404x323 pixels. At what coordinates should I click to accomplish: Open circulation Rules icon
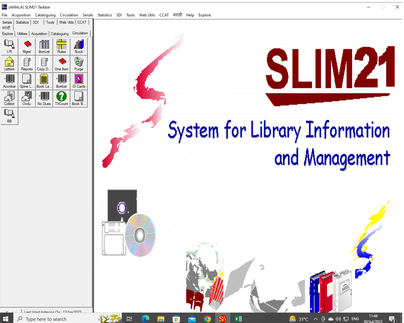(x=62, y=47)
